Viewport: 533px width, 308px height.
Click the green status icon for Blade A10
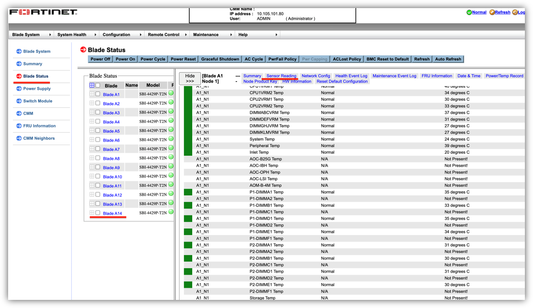171,175
